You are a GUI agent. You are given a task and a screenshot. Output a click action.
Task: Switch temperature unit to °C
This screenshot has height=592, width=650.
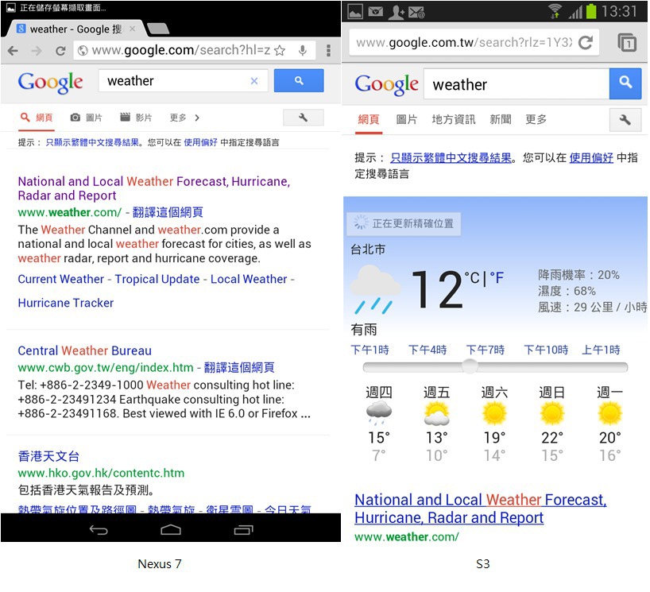(x=472, y=277)
